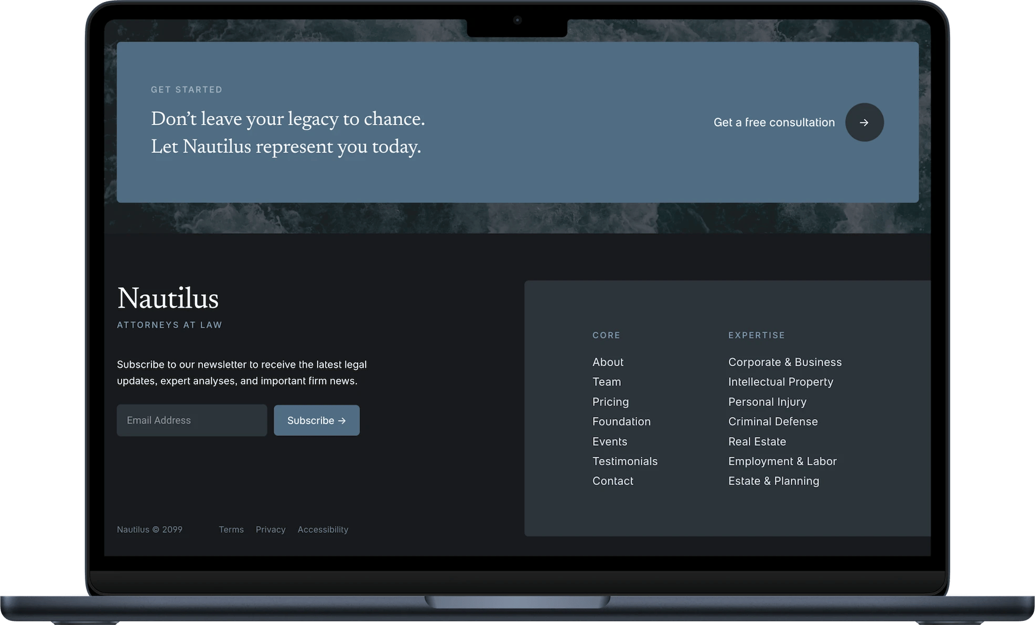Viewport: 1035px width, 625px height.
Task: Visit the Foundation link
Action: [x=622, y=422]
